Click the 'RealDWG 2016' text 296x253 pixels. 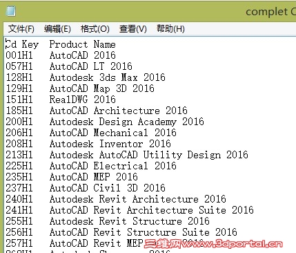pyautogui.click(x=83, y=100)
